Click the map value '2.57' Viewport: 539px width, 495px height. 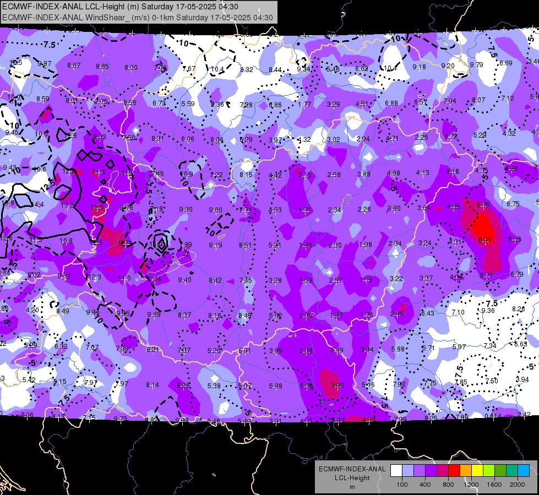click(x=336, y=280)
